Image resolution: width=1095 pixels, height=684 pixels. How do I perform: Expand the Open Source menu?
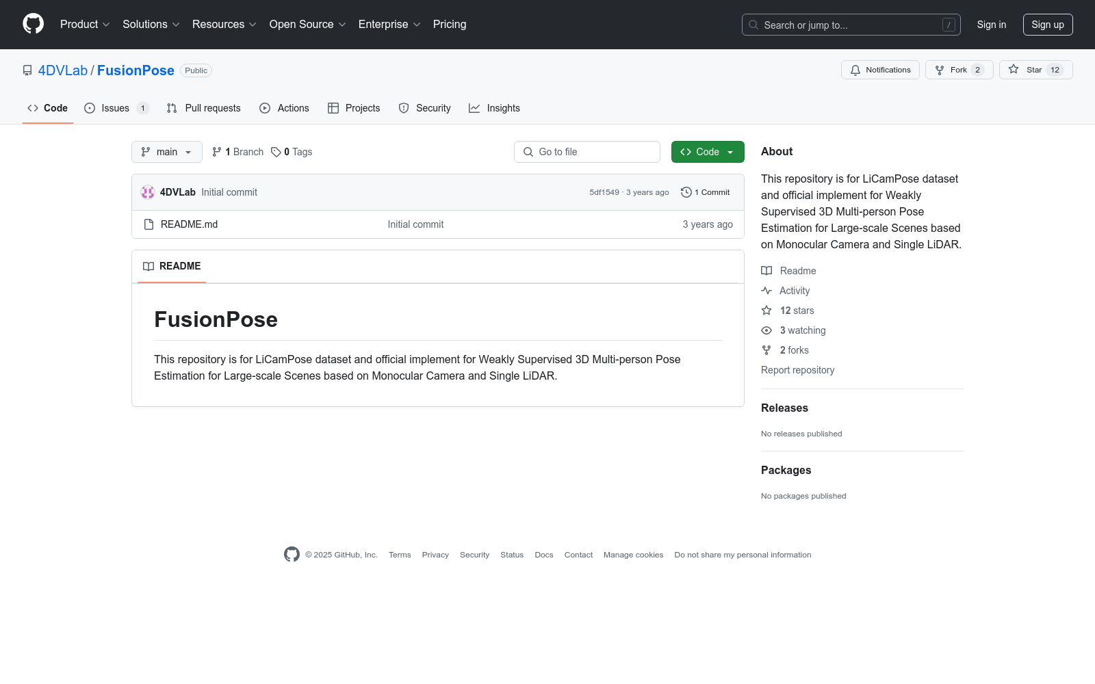[x=308, y=25]
